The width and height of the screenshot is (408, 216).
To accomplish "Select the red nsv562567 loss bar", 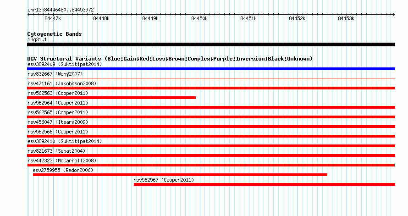I will tap(265, 184).
